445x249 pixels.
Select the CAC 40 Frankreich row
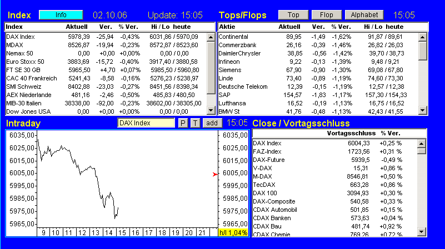tap(106, 78)
